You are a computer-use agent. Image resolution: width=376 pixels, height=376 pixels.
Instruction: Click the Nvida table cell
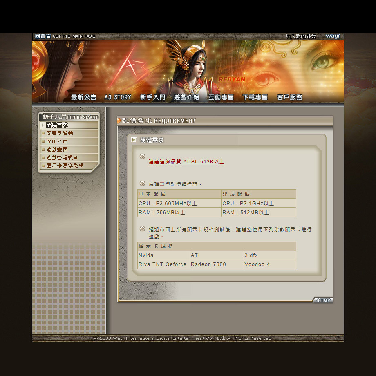click(163, 255)
